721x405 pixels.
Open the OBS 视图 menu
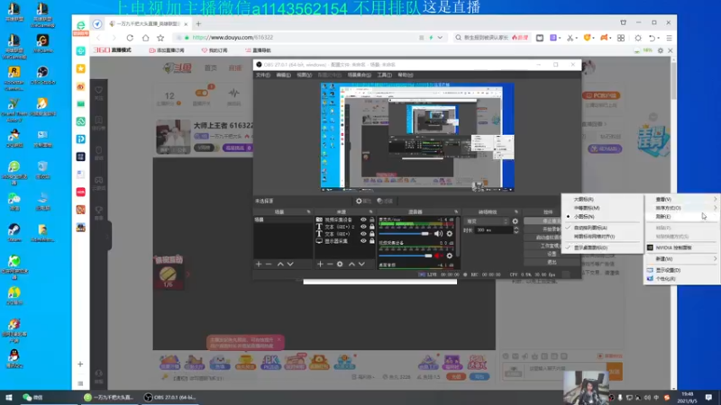coord(304,75)
